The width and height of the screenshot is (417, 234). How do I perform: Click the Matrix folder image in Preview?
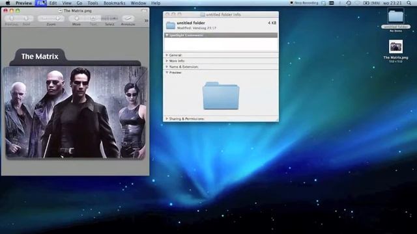pyautogui.click(x=75, y=104)
